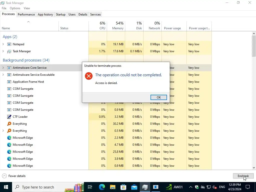Sort by the CPU column header

[x=98, y=26]
